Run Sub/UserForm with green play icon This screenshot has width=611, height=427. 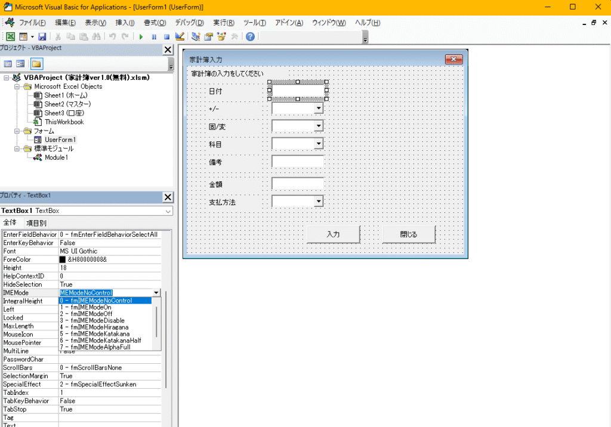point(141,36)
